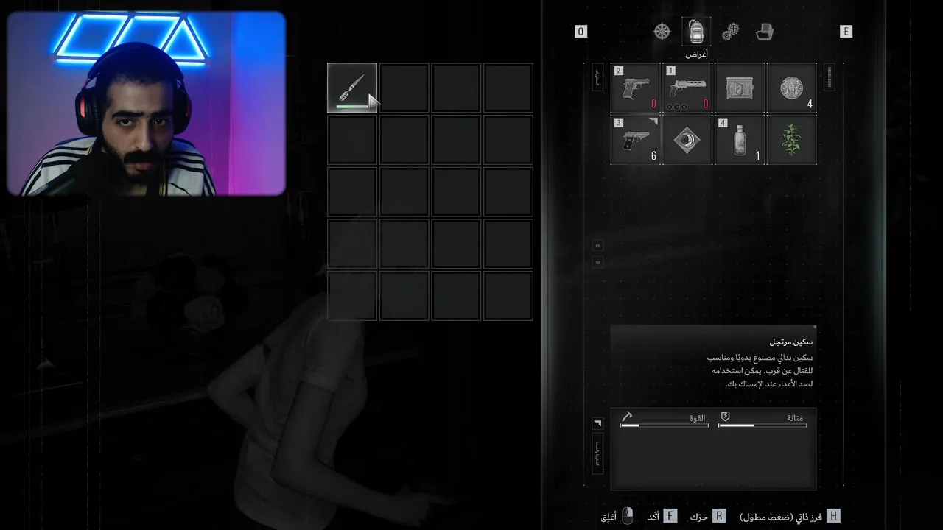The image size is (943, 530).
Task: Click the mouse-button close أغلق prompt
Action: tap(617, 517)
